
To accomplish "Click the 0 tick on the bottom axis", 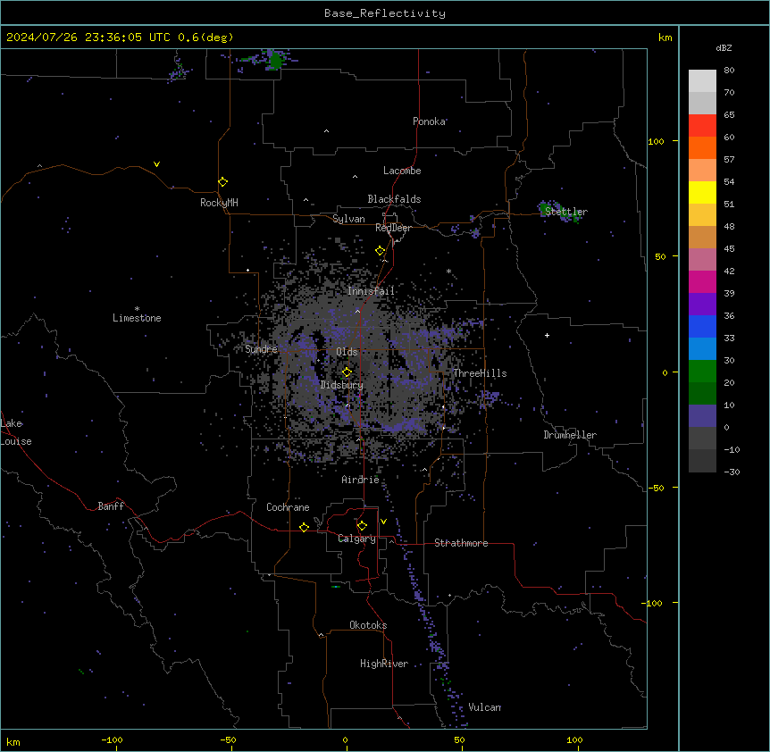I will point(345,740).
